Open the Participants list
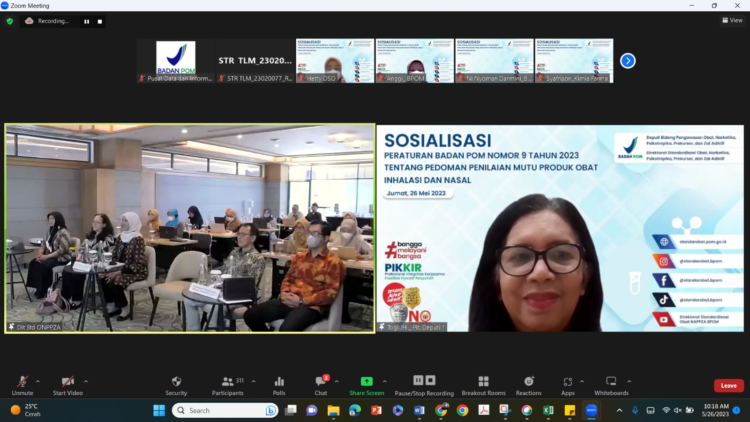 [228, 382]
